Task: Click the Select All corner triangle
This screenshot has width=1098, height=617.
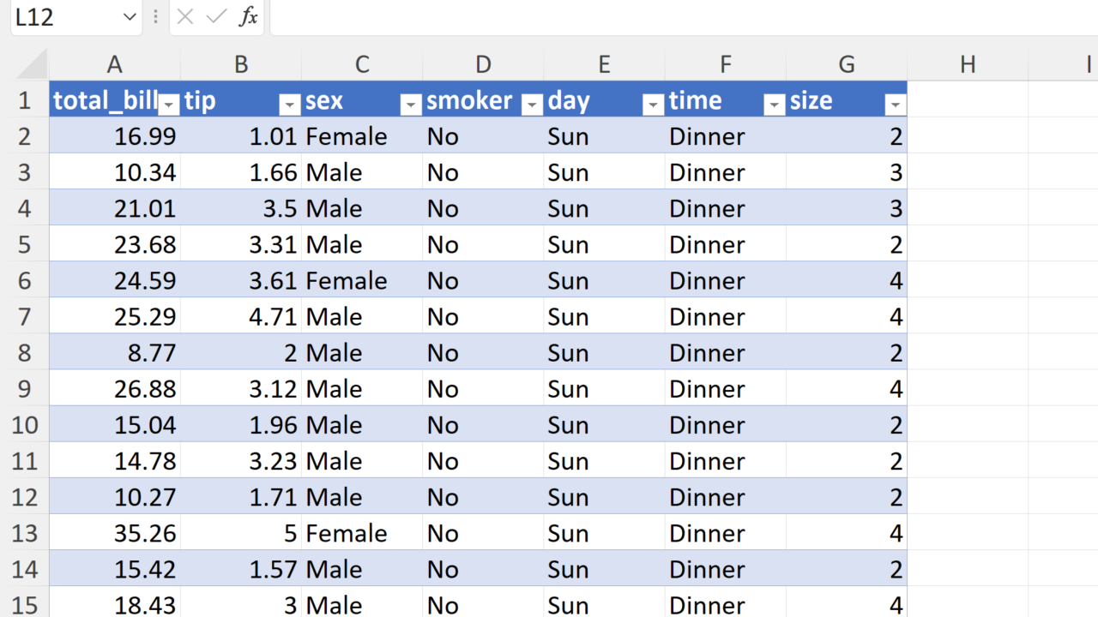Action: tap(33, 65)
